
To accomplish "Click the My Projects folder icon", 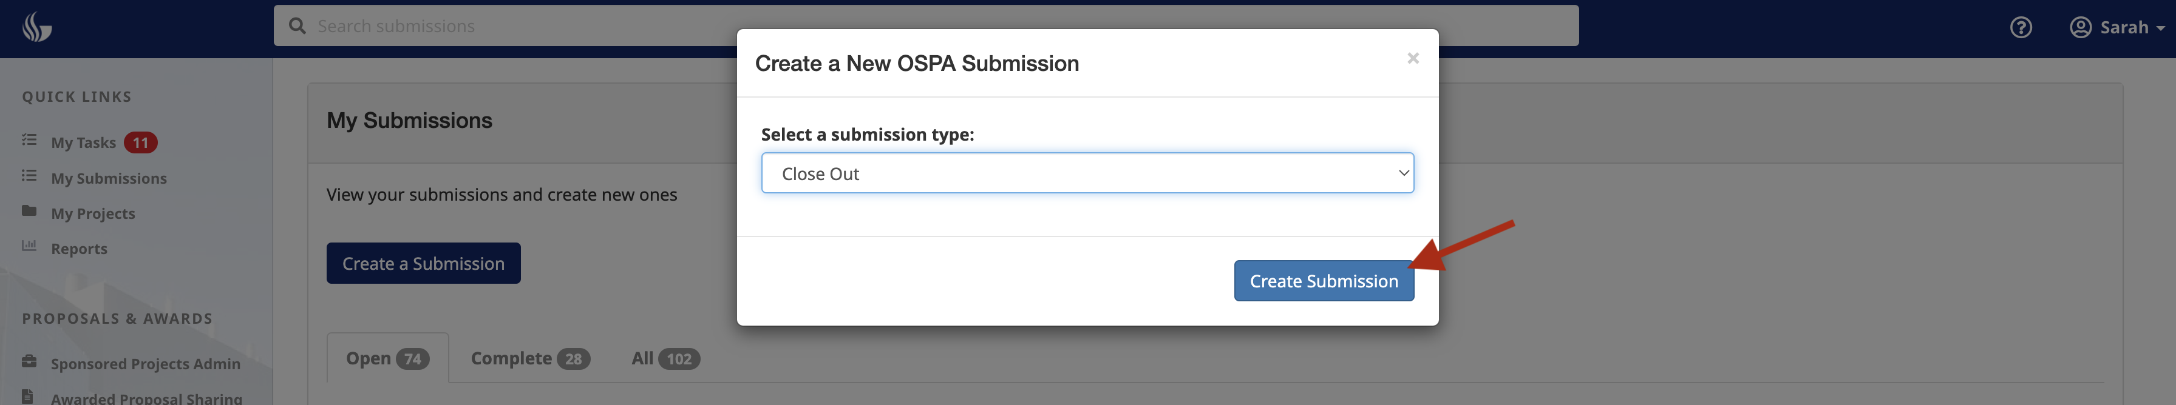I will 30,211.
